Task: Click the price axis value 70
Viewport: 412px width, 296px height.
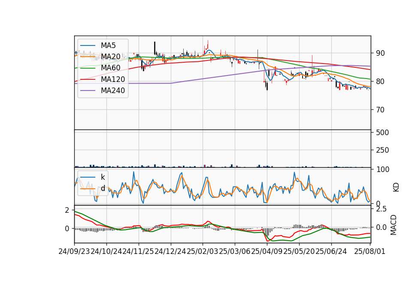Action: 380,109
